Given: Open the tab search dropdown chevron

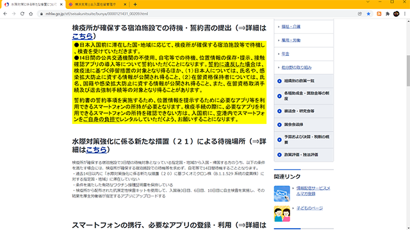Looking at the screenshot, I should (368, 2).
